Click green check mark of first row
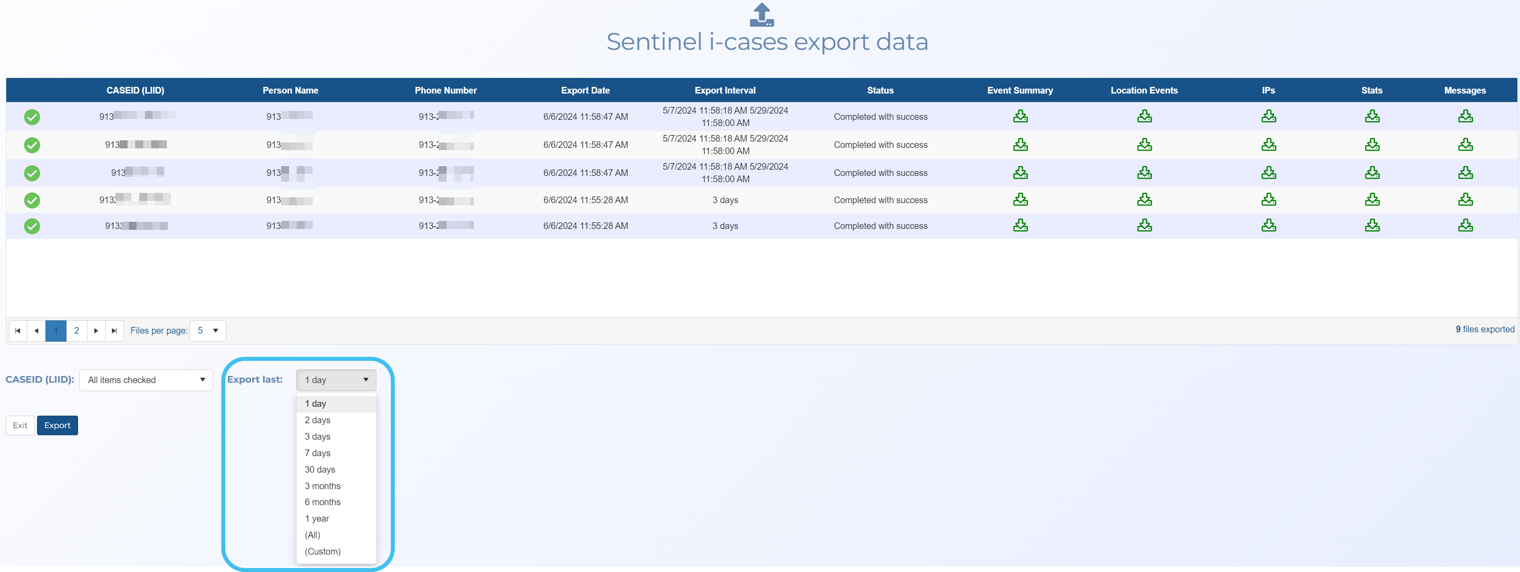Image resolution: width=1520 pixels, height=572 pixels. tap(32, 117)
